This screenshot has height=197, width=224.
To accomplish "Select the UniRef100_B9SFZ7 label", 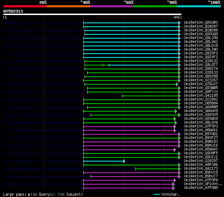I will pyautogui.click(x=201, y=138).
